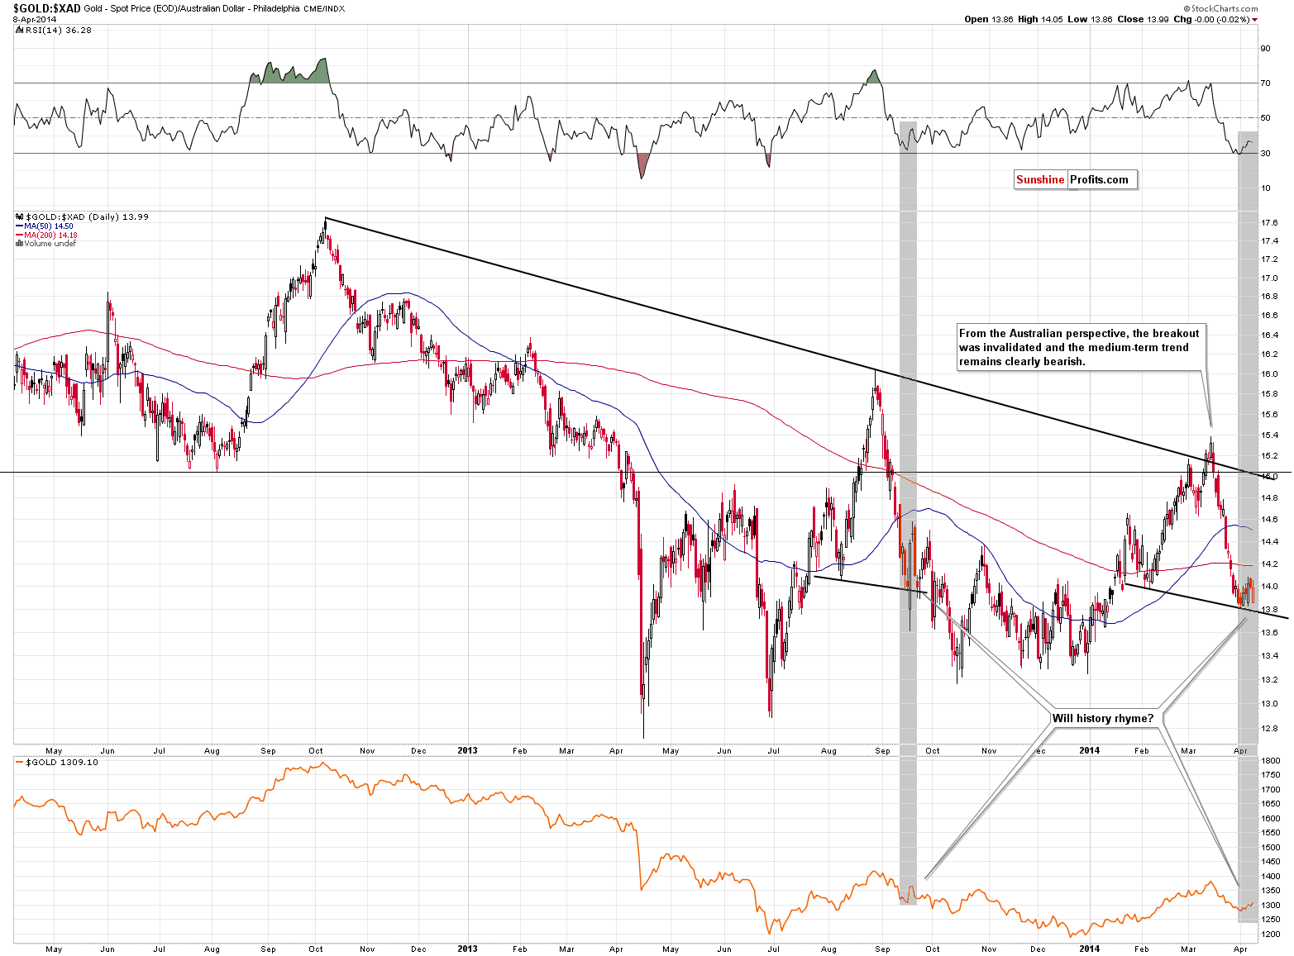Click the 17.0 price axis label
The width and height of the screenshot is (1294, 956).
tap(1269, 278)
